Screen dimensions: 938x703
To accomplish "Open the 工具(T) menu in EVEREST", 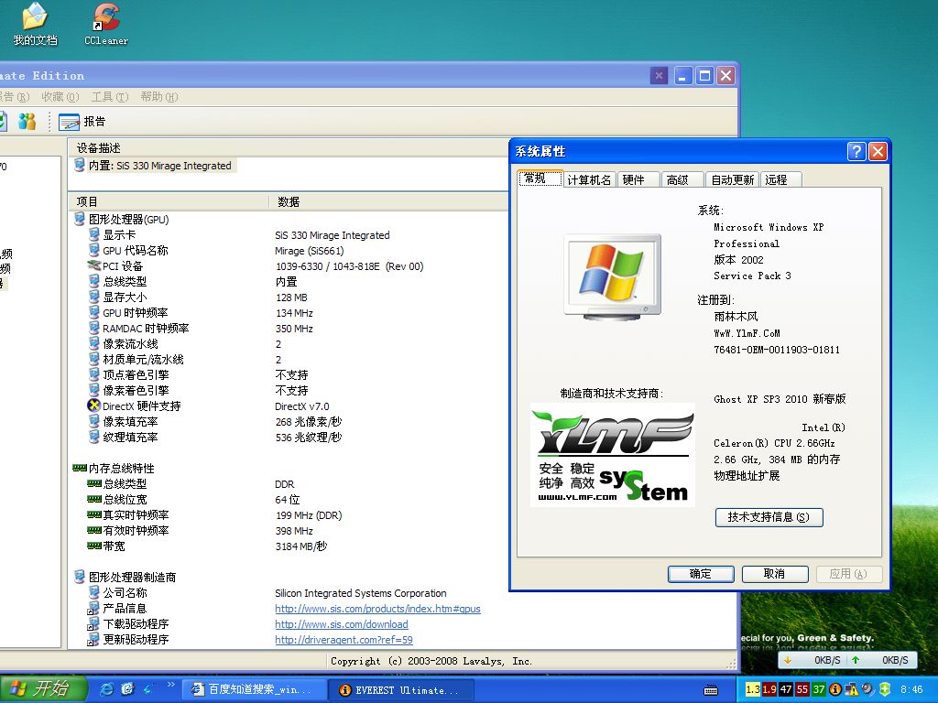I will (x=110, y=97).
